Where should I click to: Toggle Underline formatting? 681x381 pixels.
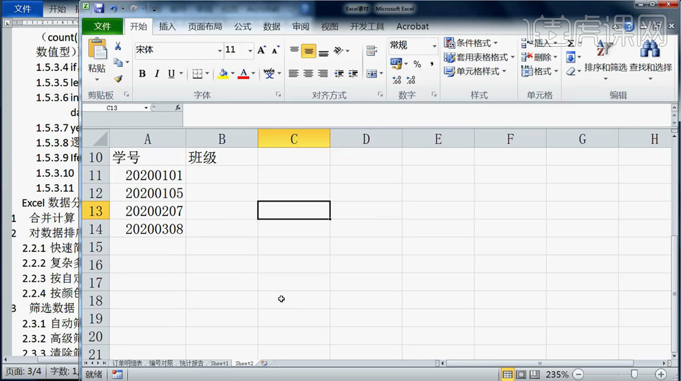171,74
